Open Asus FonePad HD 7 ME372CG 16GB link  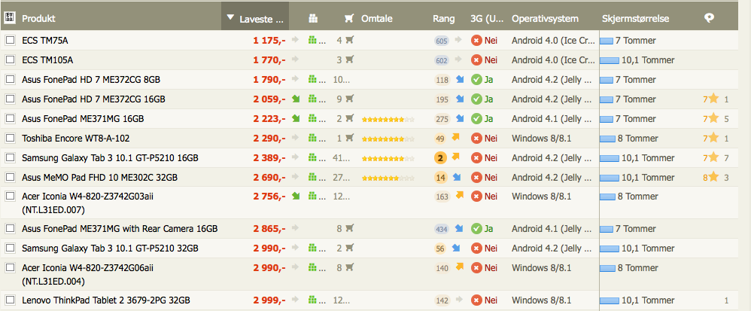94,99
